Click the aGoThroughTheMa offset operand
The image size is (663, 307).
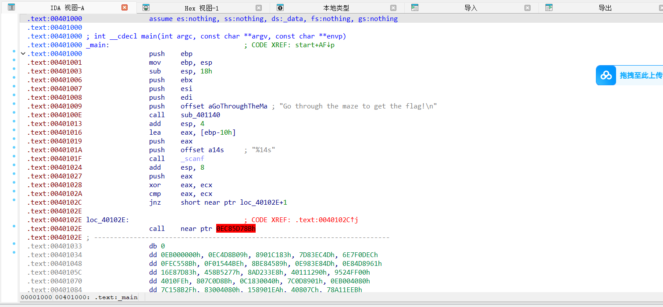(x=238, y=106)
